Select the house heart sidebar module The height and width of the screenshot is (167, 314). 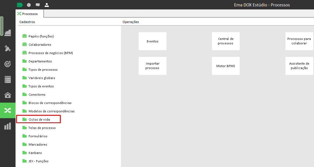7,95
